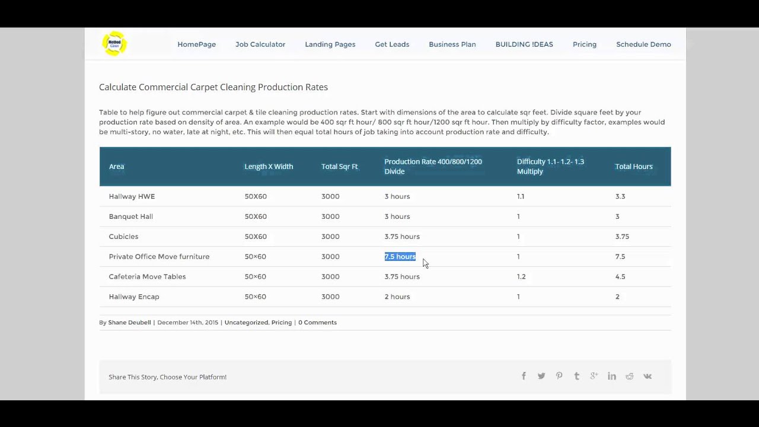759x427 pixels.
Task: Share the story on VK
Action: [x=648, y=376]
